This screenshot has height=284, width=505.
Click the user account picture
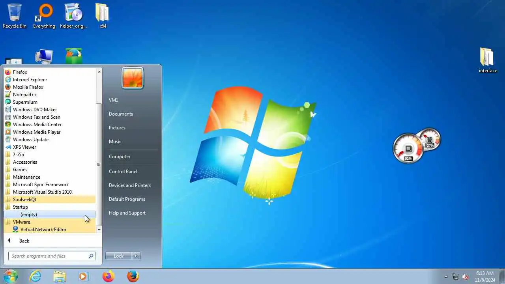[x=133, y=77]
